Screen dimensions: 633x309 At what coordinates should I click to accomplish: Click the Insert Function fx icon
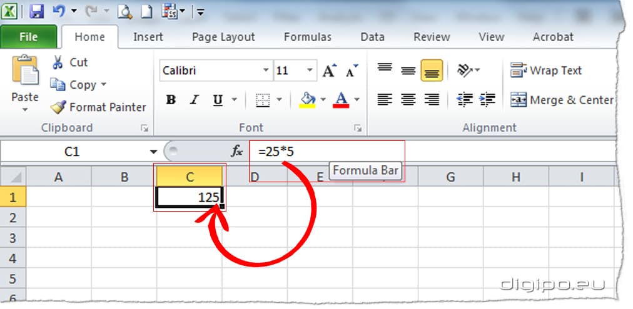tap(237, 151)
